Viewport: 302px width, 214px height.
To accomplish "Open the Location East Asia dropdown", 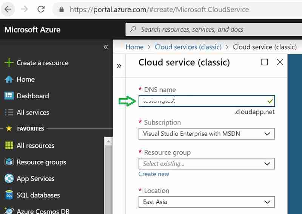I will pos(206,202).
